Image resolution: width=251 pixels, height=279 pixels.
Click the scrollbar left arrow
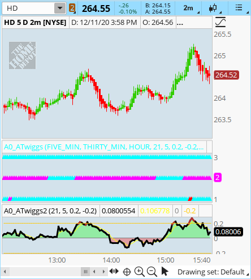5,272
